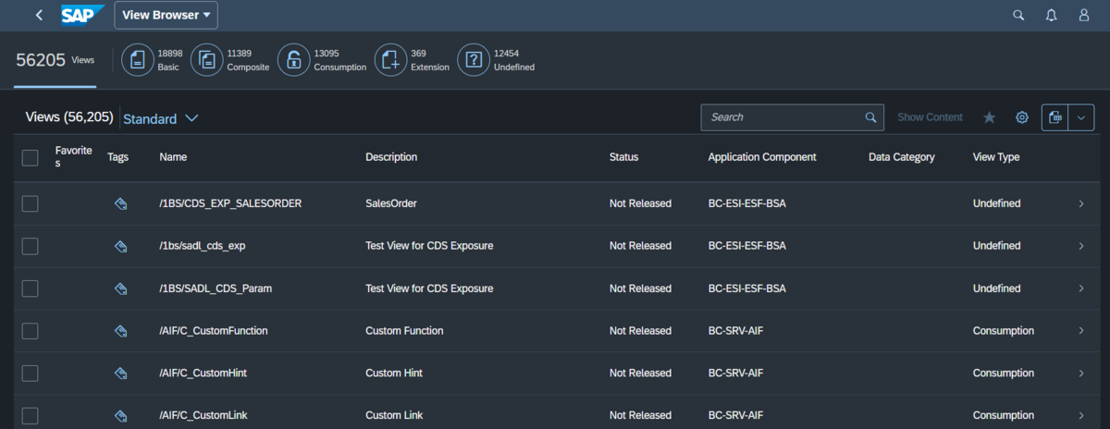The height and width of the screenshot is (429, 1110).
Task: Click Undefined view type for /1bs/sadl_cds_exp
Action: point(997,246)
